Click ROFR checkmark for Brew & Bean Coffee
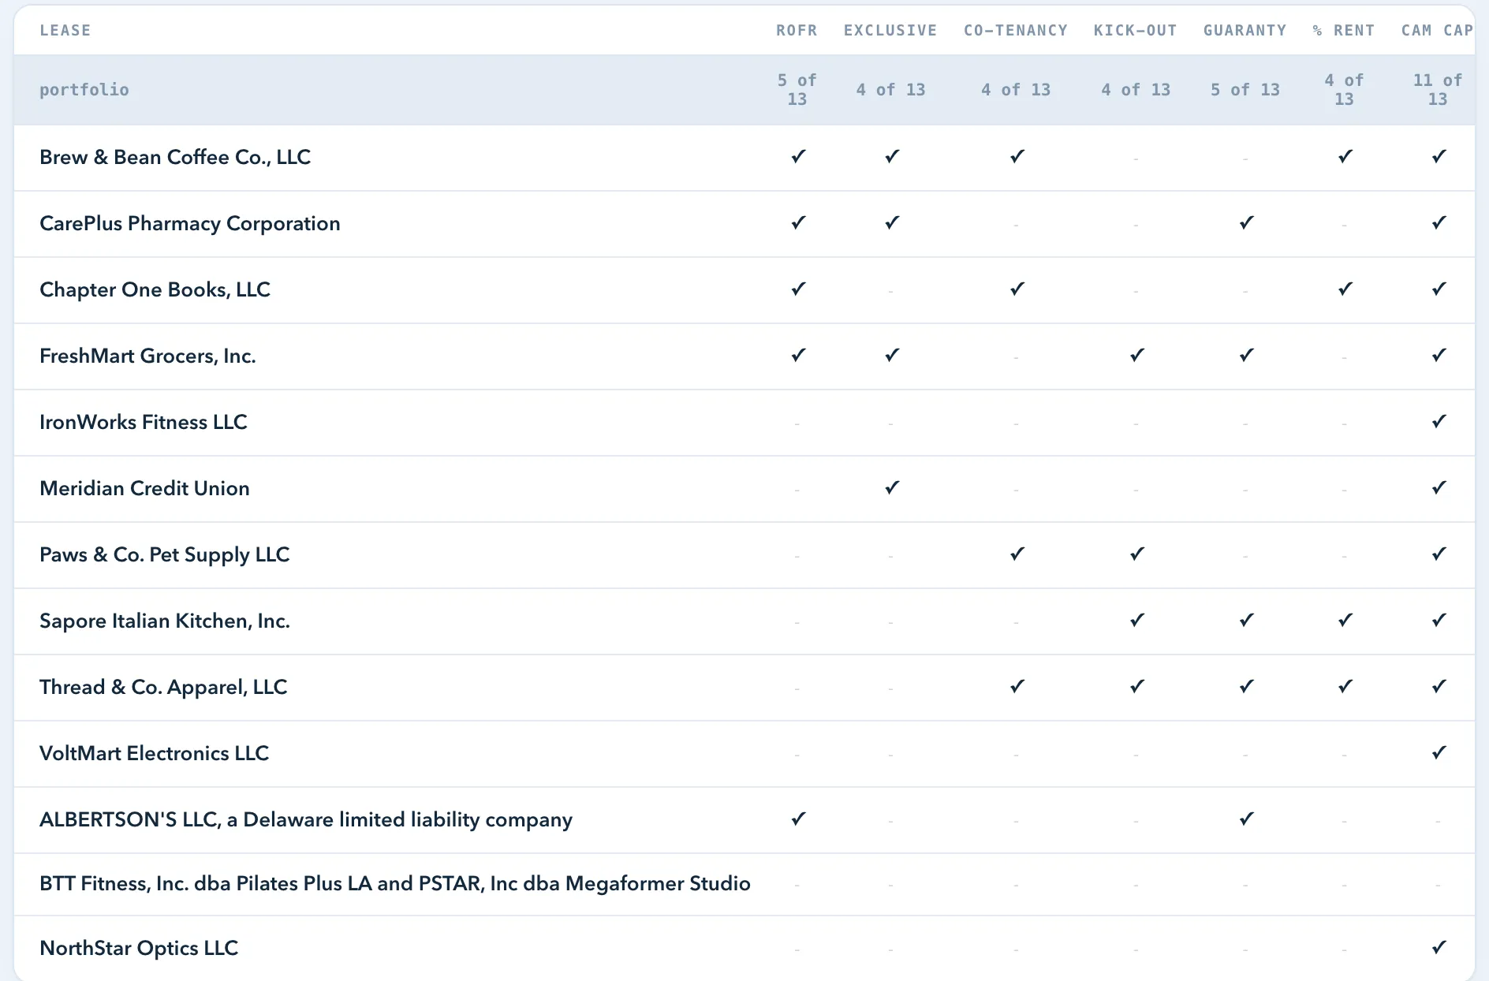Screen dimensions: 1489x981 798,157
